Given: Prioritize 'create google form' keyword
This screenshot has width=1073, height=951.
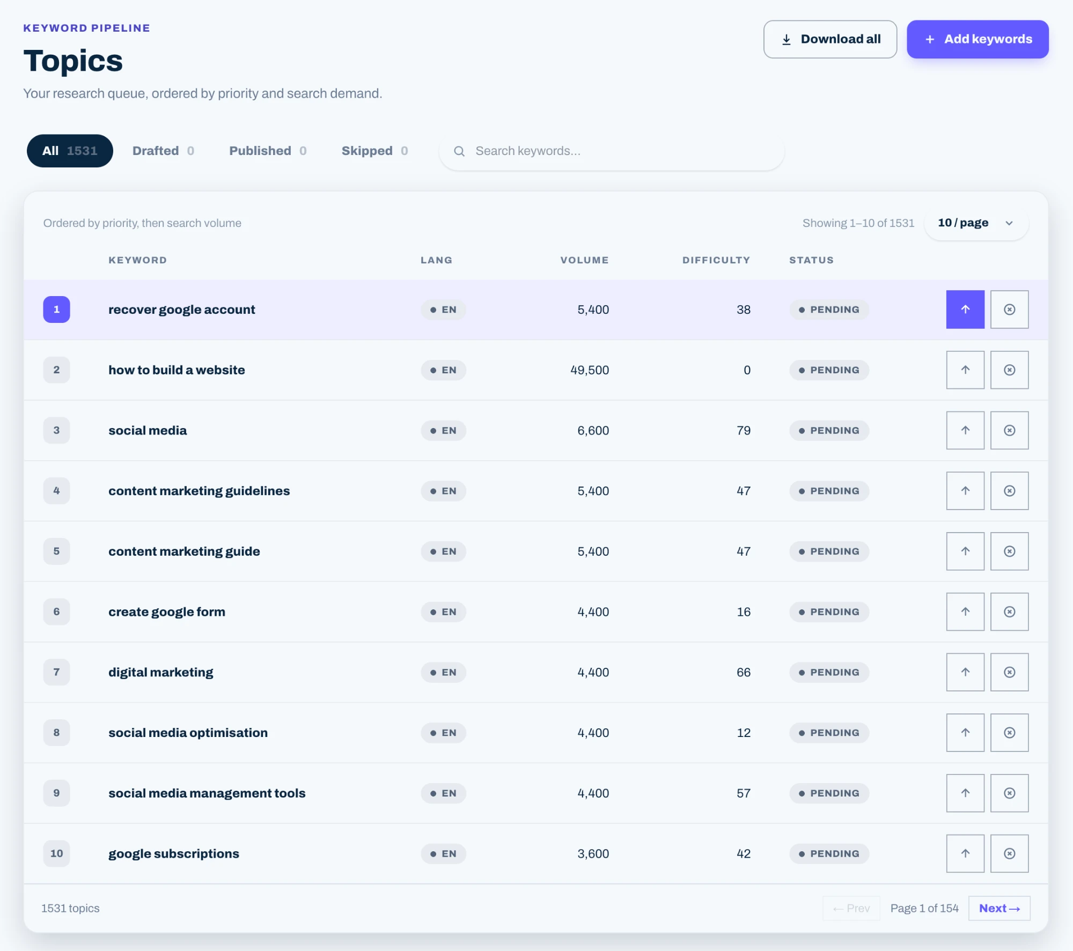Looking at the screenshot, I should [965, 611].
